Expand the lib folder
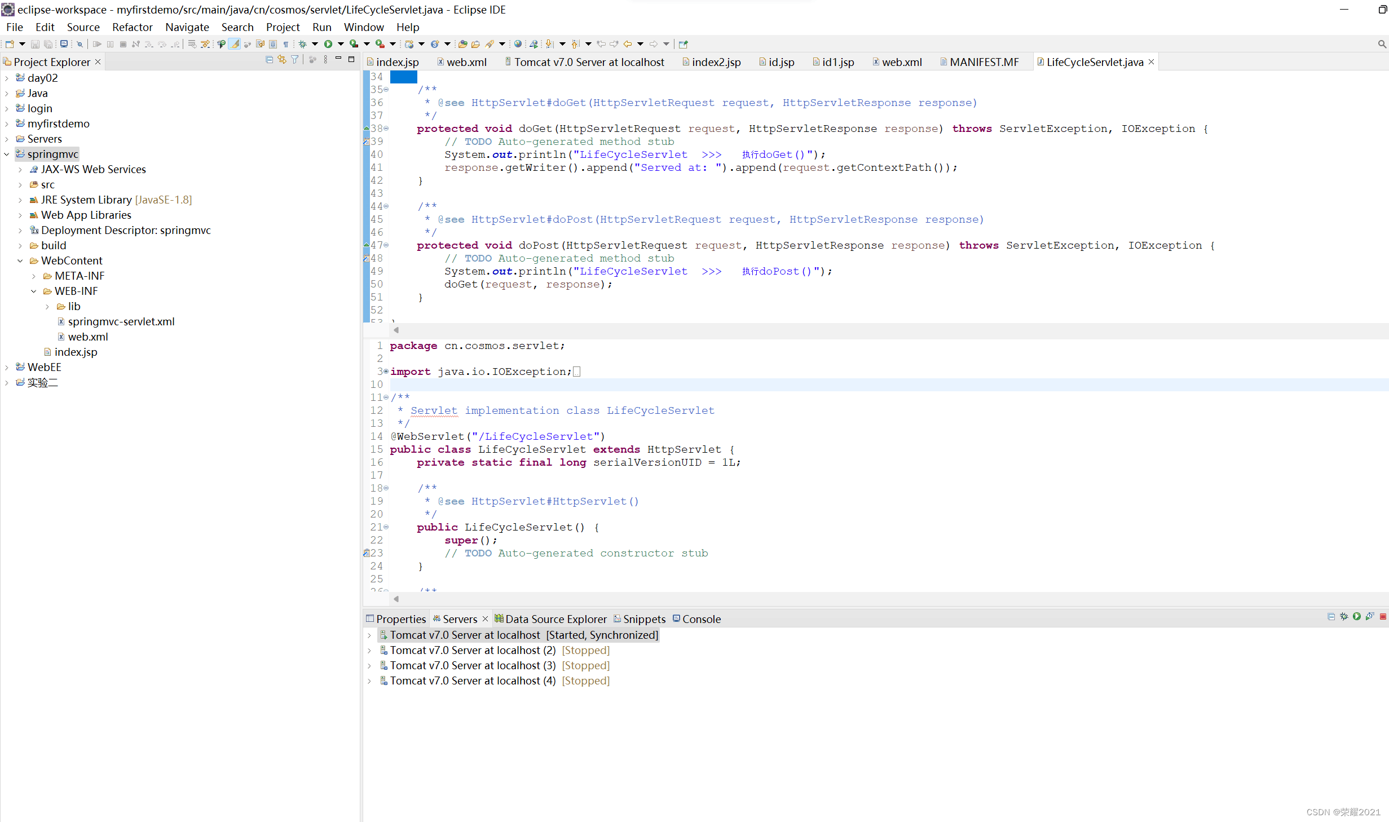The width and height of the screenshot is (1389, 822). coord(47,306)
